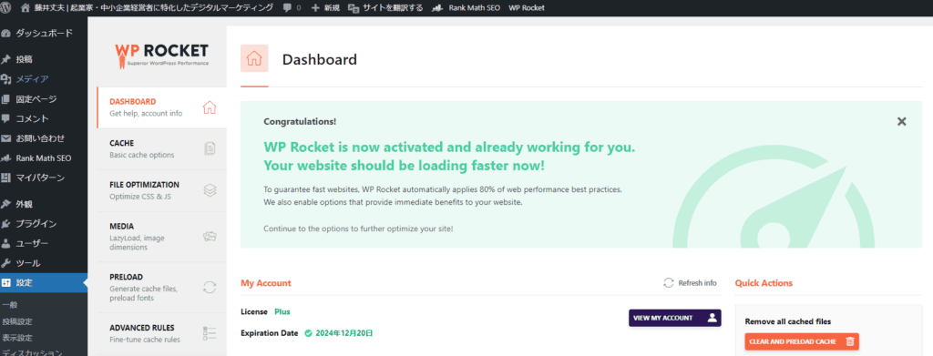933x356 pixels.
Task: Select the FILE OPTIMIZATION tab
Action: pyautogui.click(x=161, y=191)
